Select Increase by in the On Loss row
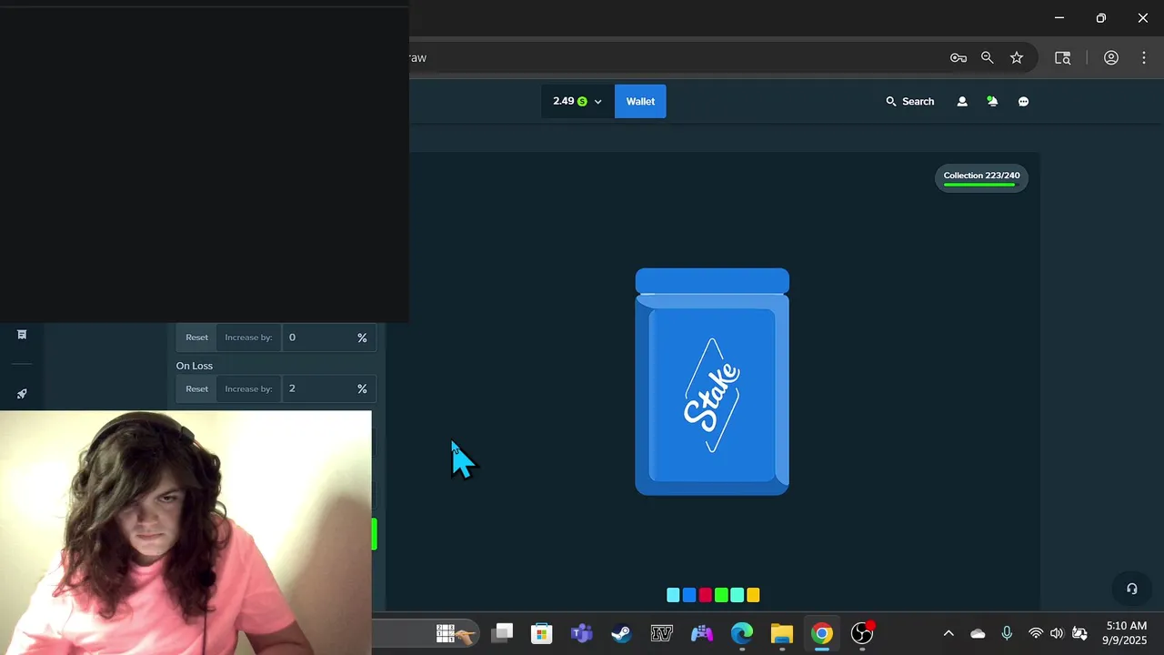This screenshot has width=1164, height=655. coord(248,388)
